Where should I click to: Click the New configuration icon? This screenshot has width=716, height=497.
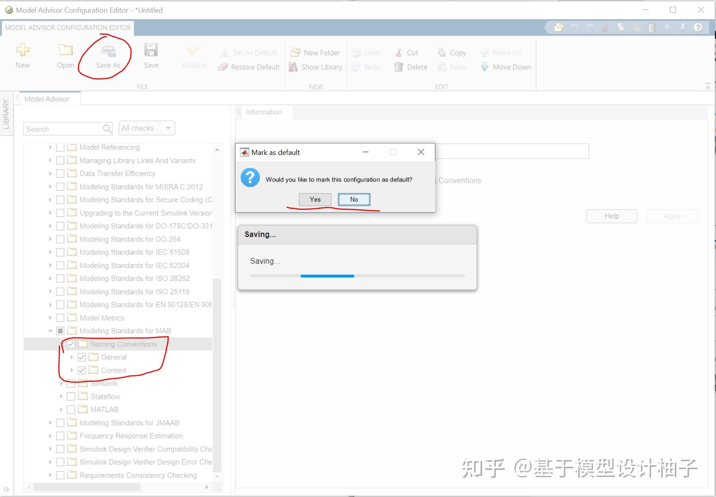23,50
